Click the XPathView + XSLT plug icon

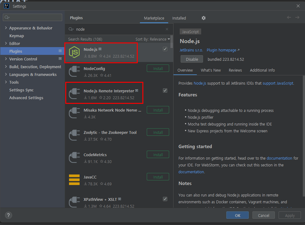click(x=74, y=202)
